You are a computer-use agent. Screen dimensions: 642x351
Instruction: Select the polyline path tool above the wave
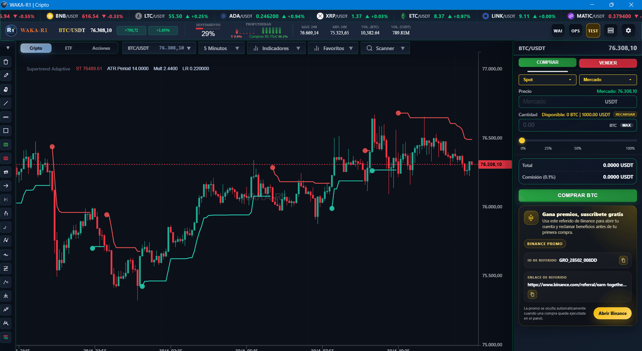(x=6, y=240)
